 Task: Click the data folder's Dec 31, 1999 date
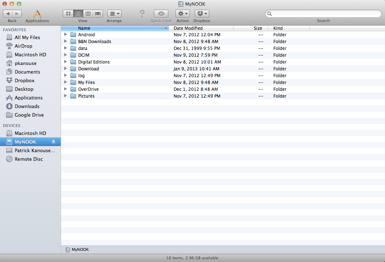[197, 48]
